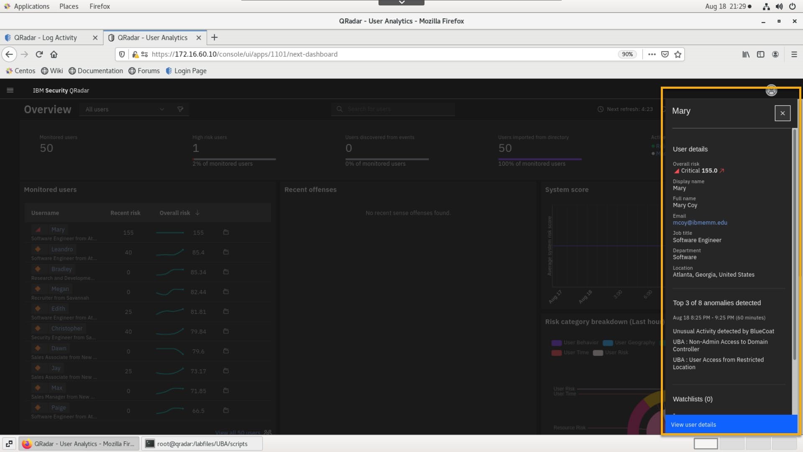Click the mcoy@ibmemm.edu email link
The height and width of the screenshot is (452, 803).
click(700, 223)
